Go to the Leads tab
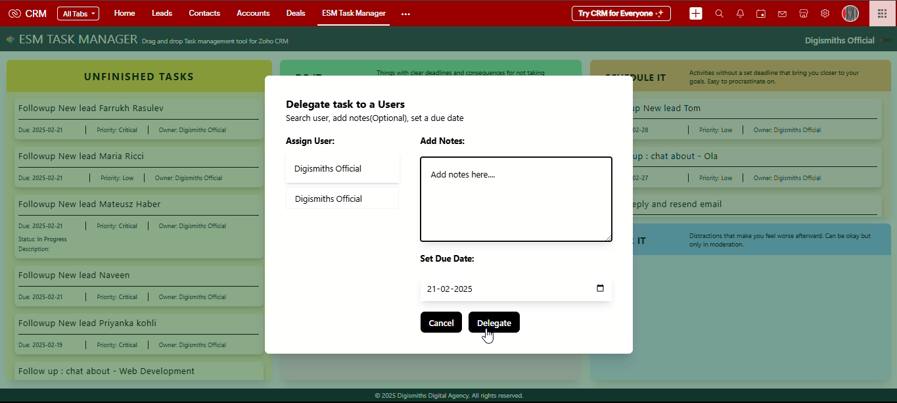 (x=162, y=13)
